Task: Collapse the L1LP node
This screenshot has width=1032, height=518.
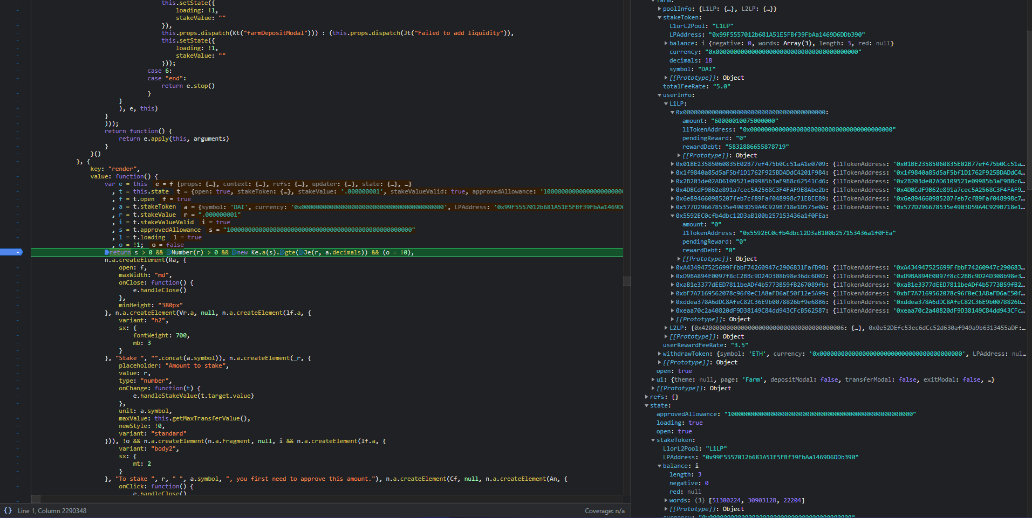Action: [666, 103]
